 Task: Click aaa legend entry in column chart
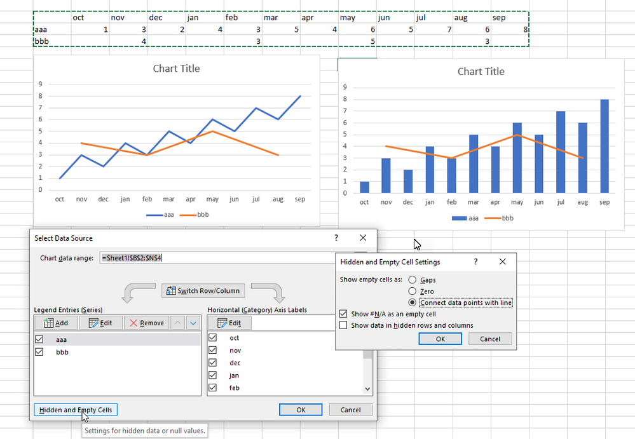click(x=465, y=218)
